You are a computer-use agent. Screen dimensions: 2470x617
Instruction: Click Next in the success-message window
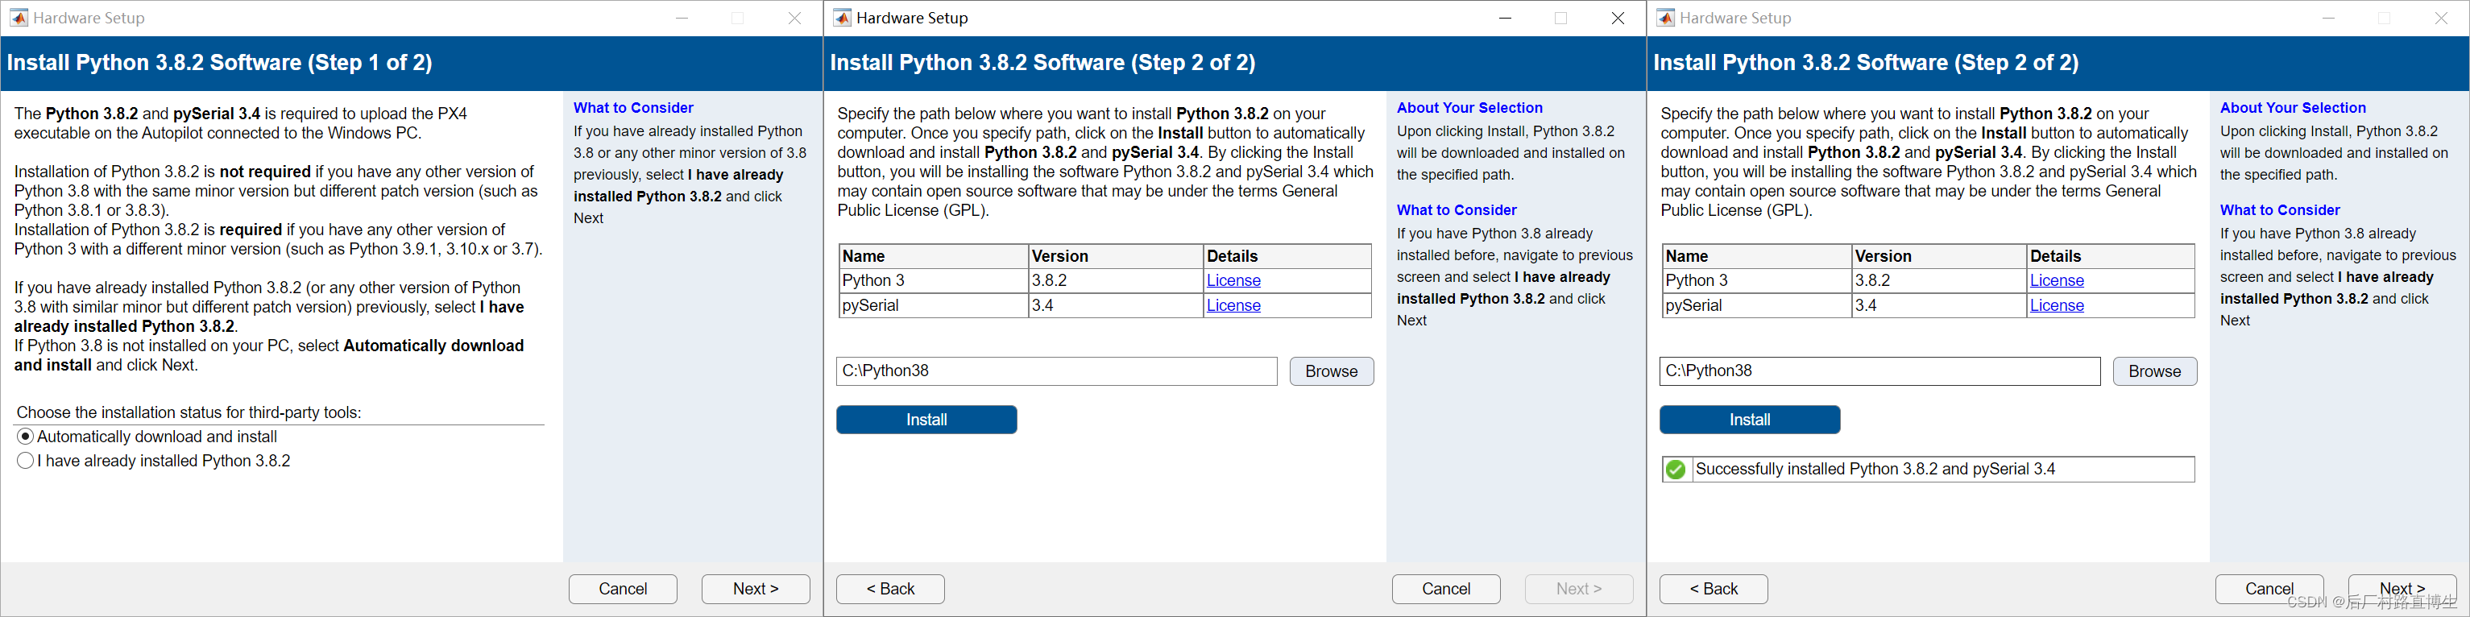[x=2402, y=590]
